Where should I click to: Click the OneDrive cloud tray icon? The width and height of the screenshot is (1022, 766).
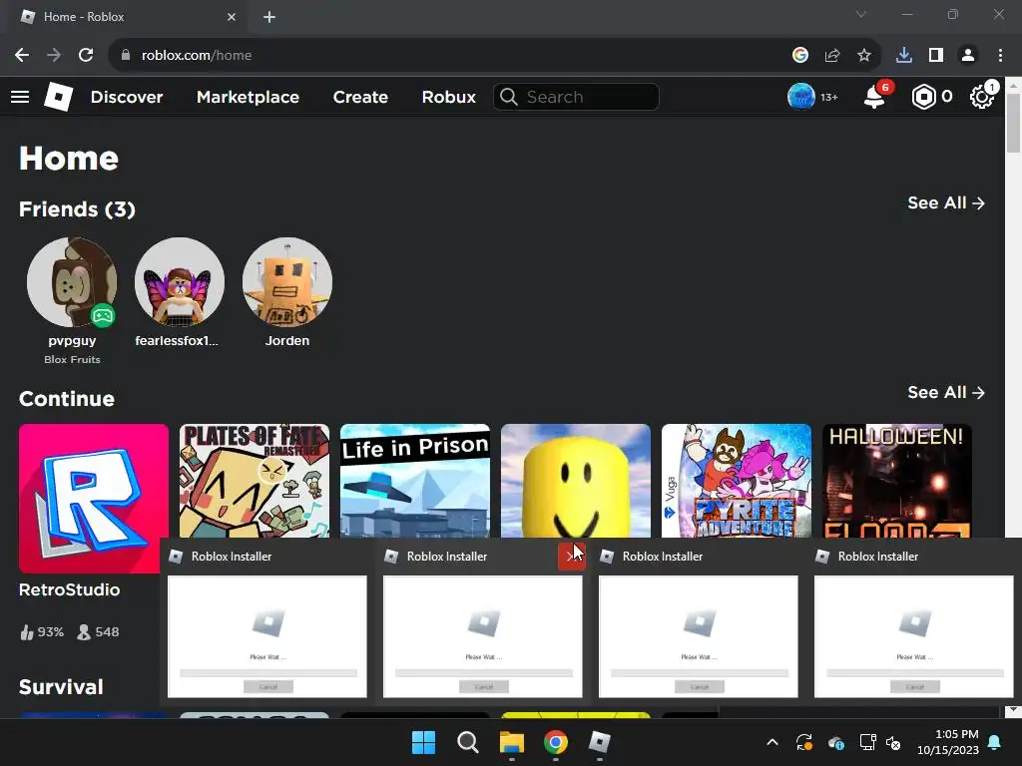[836, 742]
